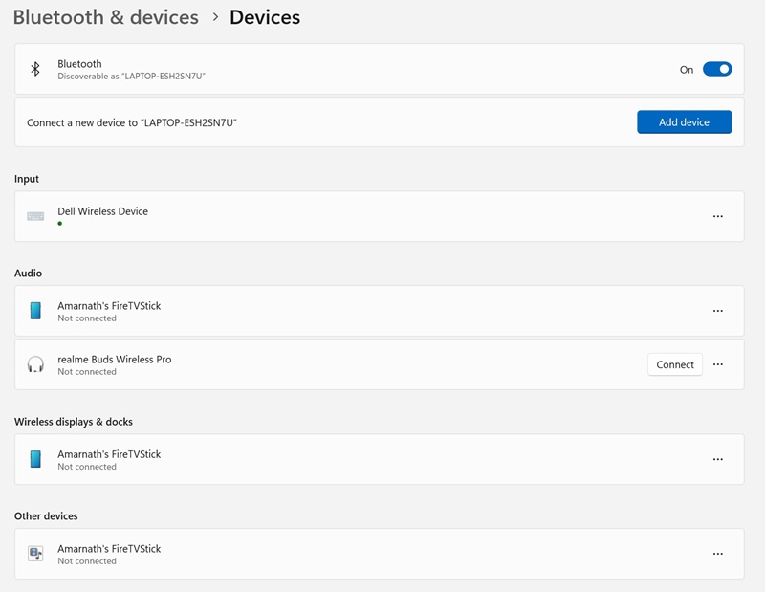Click the Bluetooth discoverable name label
Viewport: 765px width, 592px height.
131,76
